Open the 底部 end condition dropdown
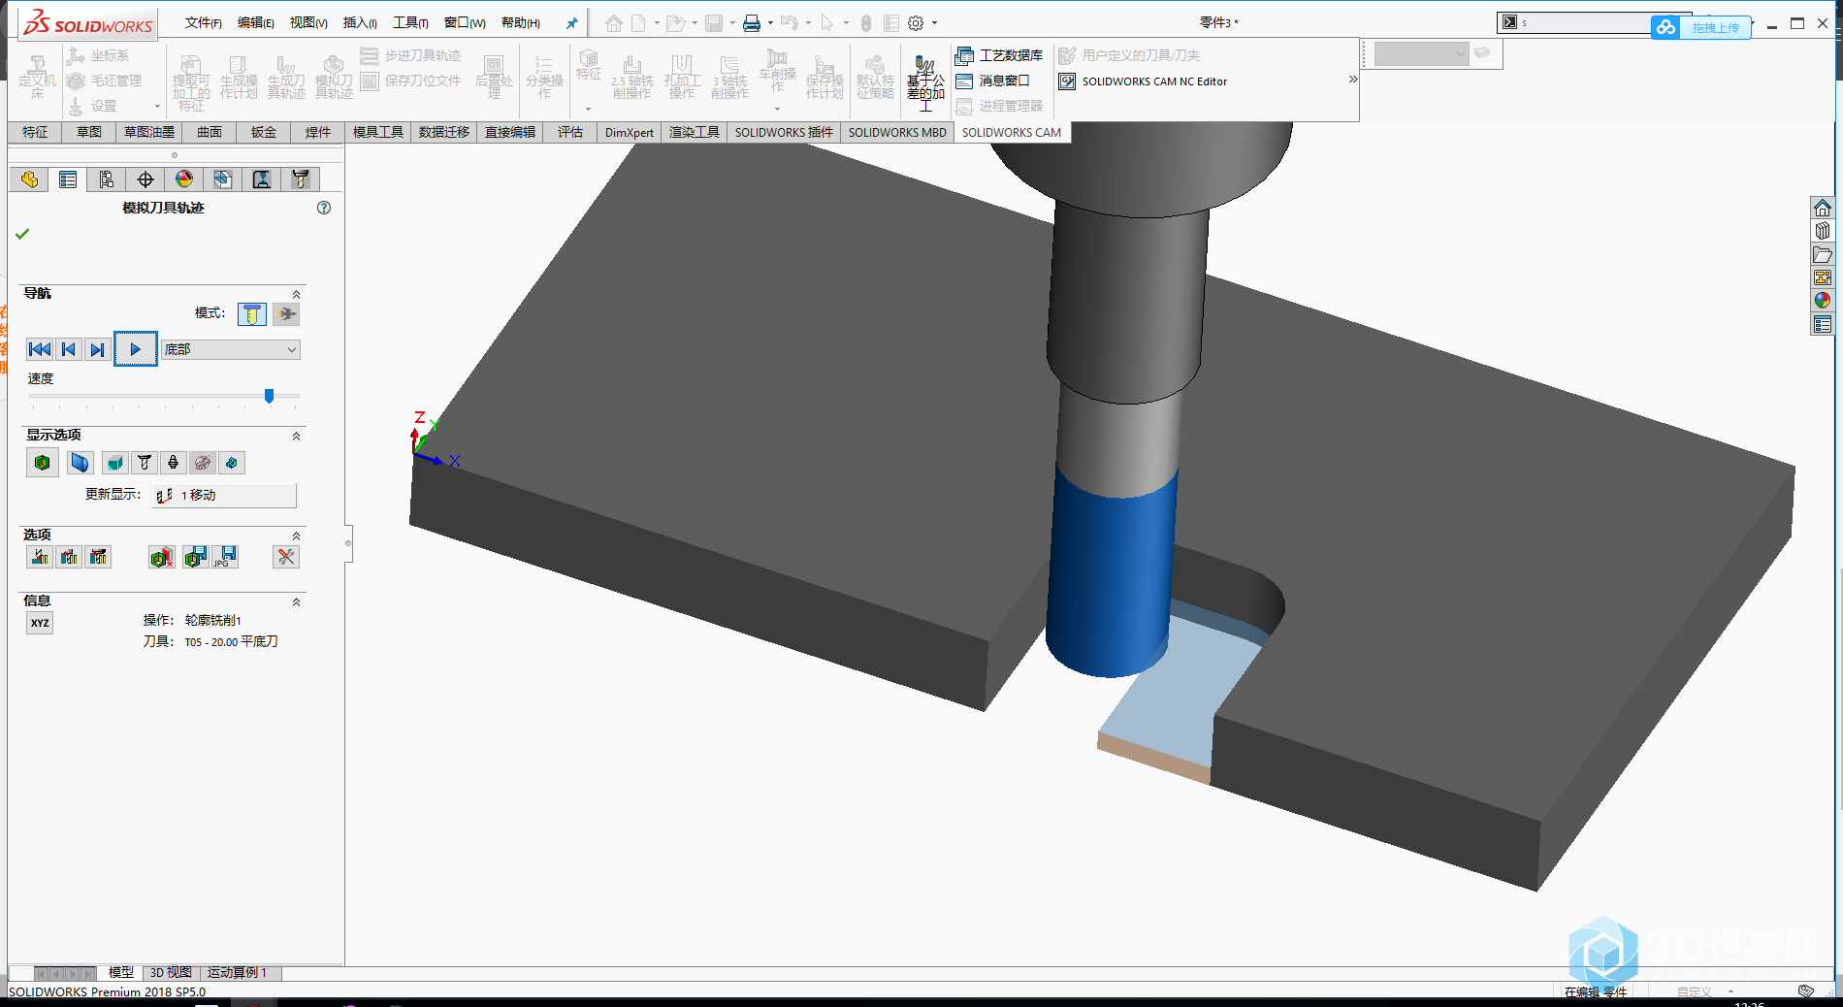The height and width of the screenshot is (1007, 1843). click(x=231, y=349)
